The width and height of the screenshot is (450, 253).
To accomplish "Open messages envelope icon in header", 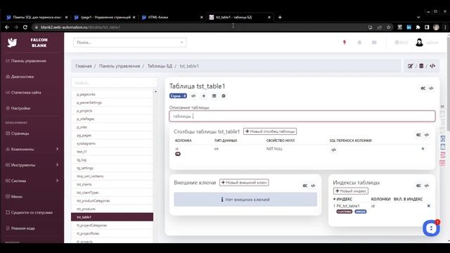I will click(x=374, y=42).
